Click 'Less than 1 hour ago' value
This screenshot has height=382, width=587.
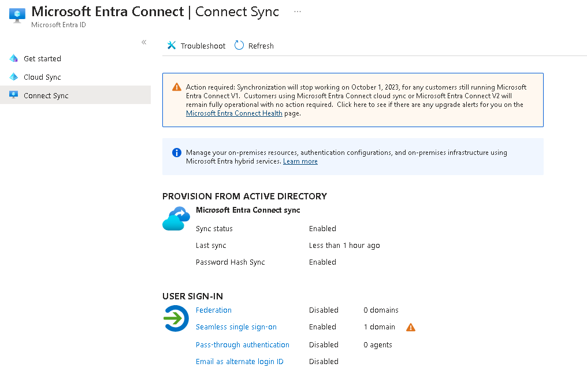[344, 245]
